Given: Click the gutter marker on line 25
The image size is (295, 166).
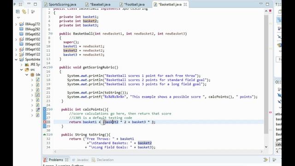Looking at the screenshot, I should 45,109.
